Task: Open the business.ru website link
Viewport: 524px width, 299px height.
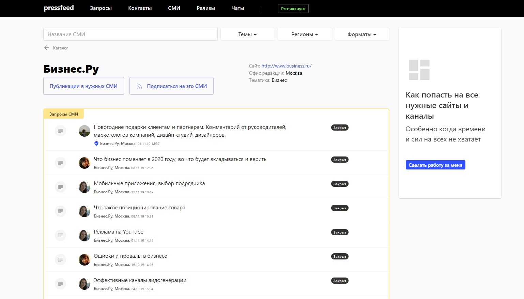Action: [286, 66]
